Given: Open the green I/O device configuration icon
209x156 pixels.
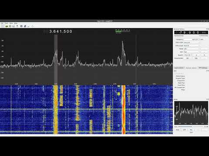Looking at the screenshot, I should [x=7, y=26].
